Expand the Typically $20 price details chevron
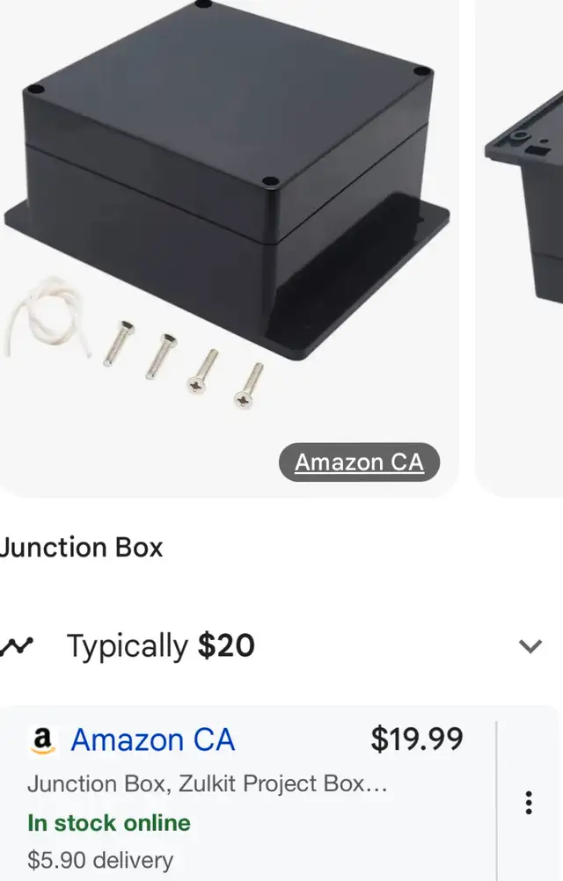 (530, 646)
